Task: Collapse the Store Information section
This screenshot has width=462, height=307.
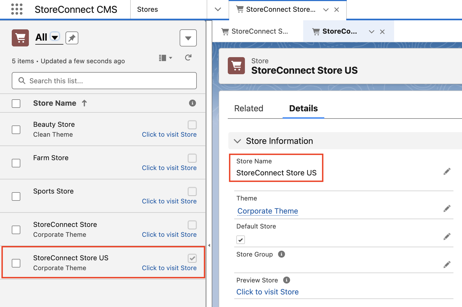Action: pos(237,141)
